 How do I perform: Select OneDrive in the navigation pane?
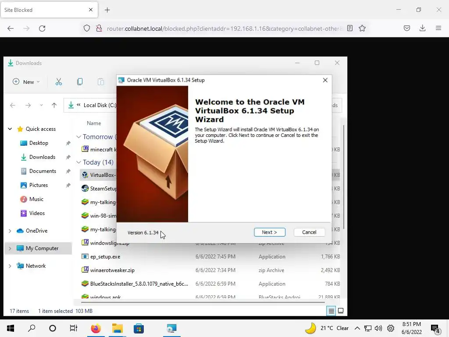[x=36, y=231]
